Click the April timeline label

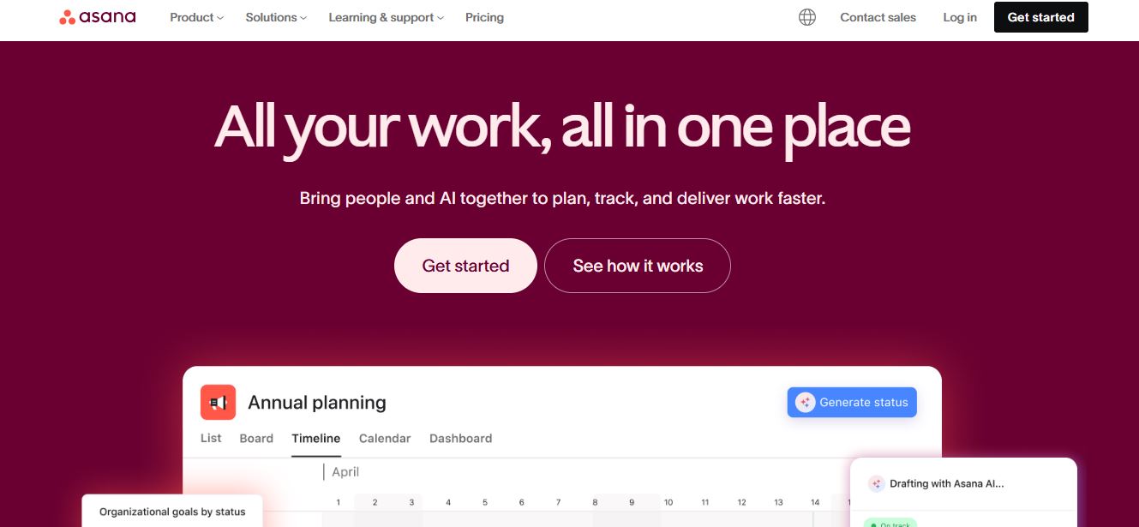(345, 471)
